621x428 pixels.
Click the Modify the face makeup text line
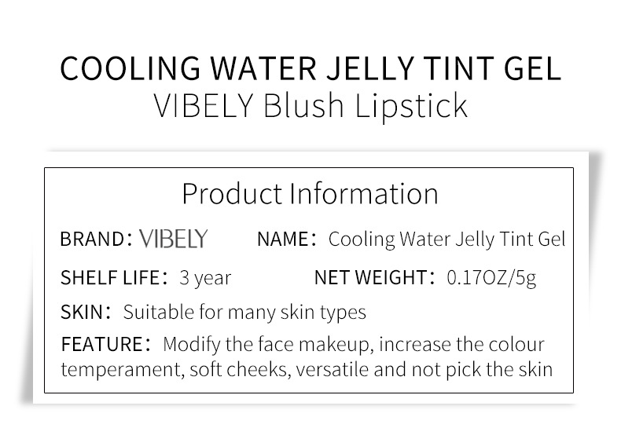pyautogui.click(x=354, y=345)
